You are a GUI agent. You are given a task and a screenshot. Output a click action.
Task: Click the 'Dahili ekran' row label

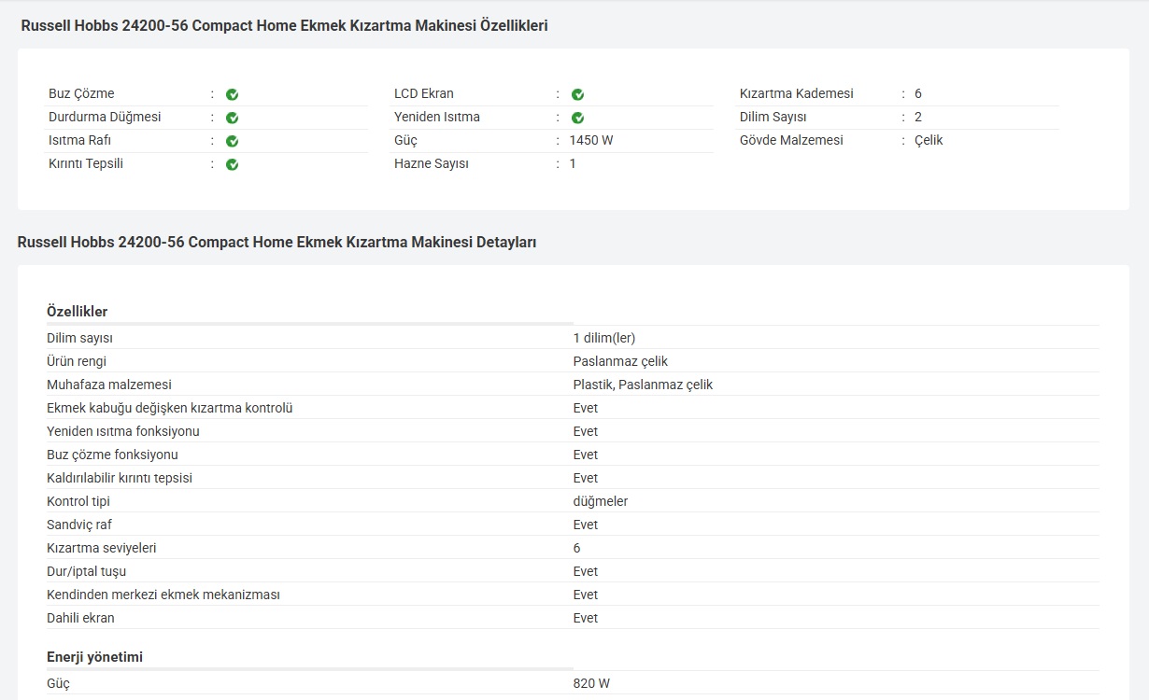pyautogui.click(x=81, y=618)
